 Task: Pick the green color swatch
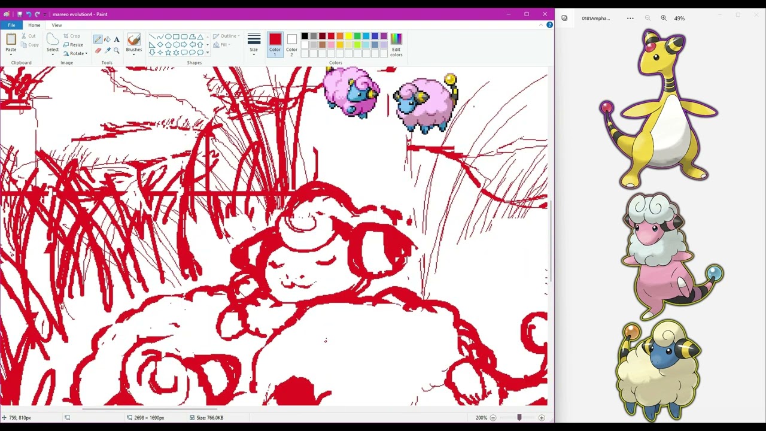coord(357,36)
